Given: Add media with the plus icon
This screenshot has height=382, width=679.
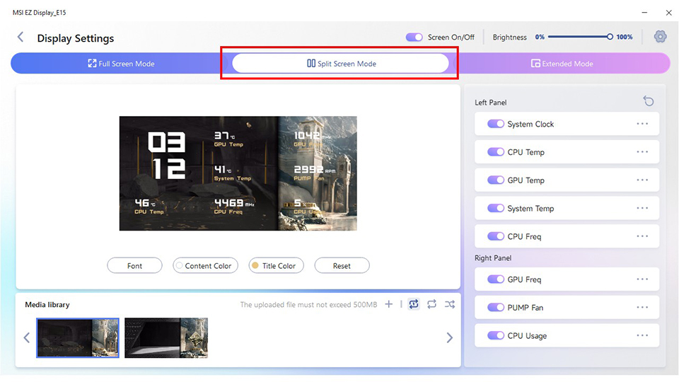Looking at the screenshot, I should 389,304.
